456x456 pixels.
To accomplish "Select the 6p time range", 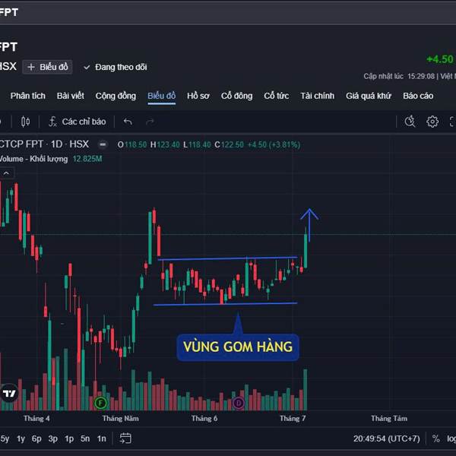I will point(36,439).
